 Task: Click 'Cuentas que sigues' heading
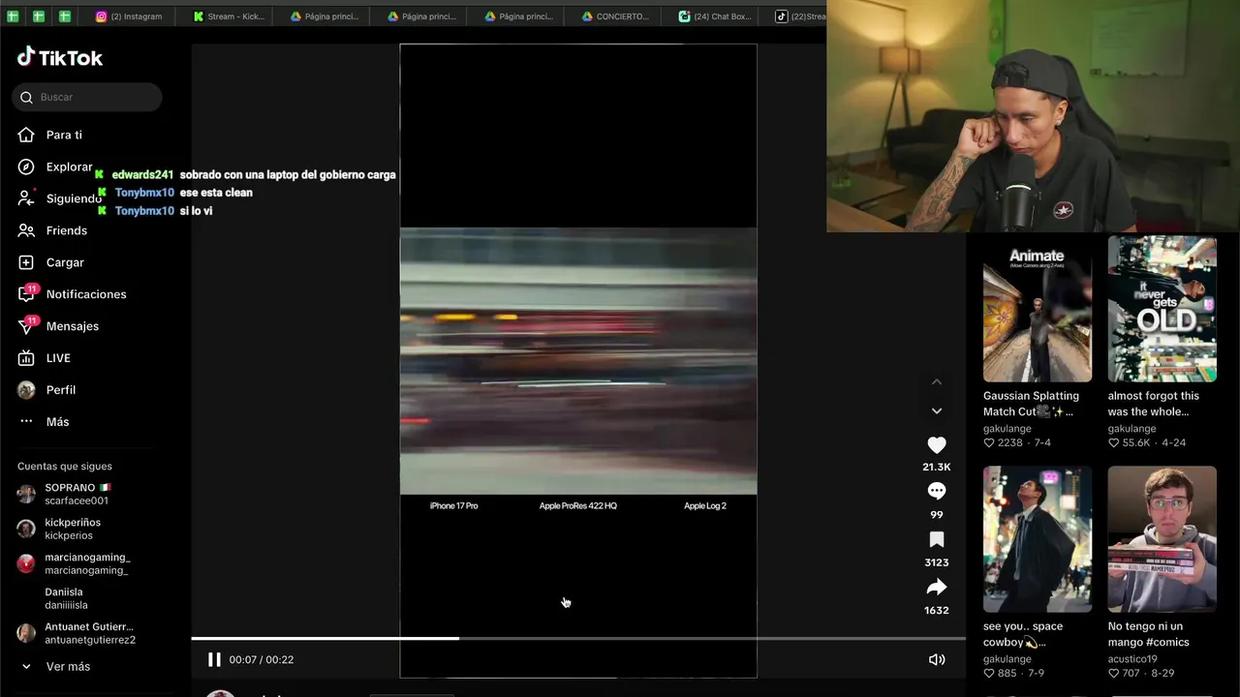click(x=65, y=467)
